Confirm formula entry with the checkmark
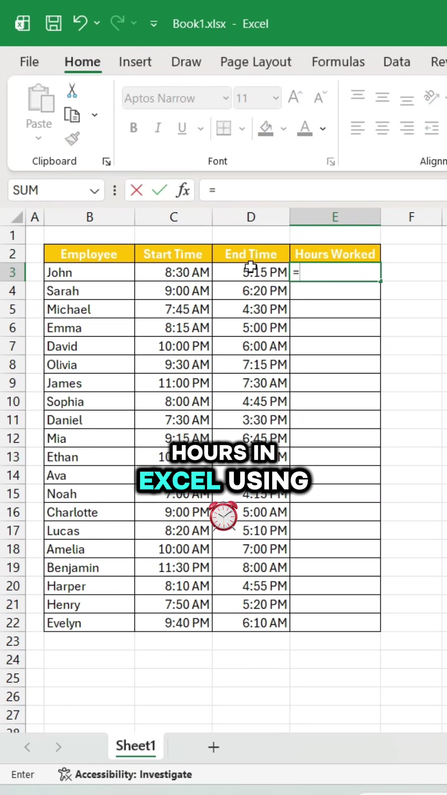The image size is (447, 795). pos(159,190)
